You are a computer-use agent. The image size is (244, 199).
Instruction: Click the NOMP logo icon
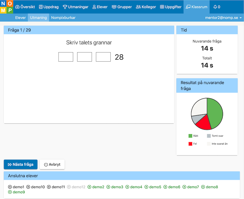pos(7,7)
